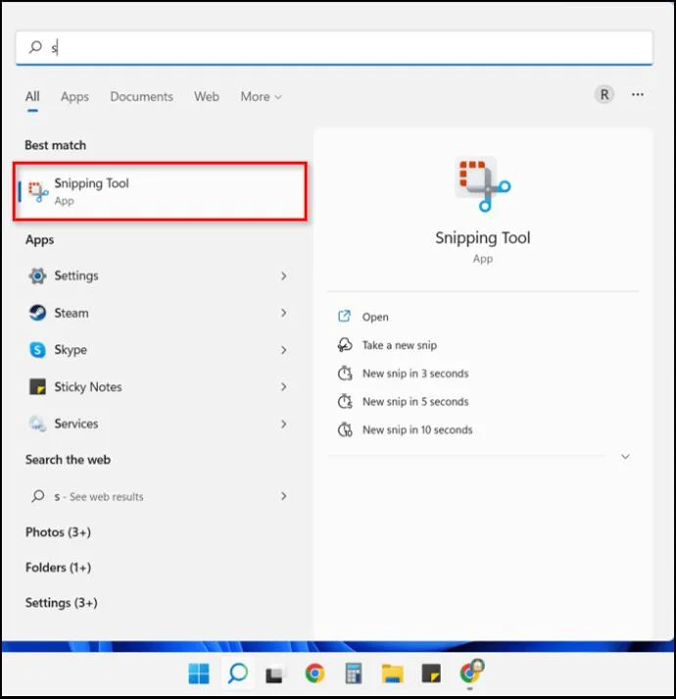Expand the Sticky Notes result chevron
This screenshot has height=699, width=676.
284,387
